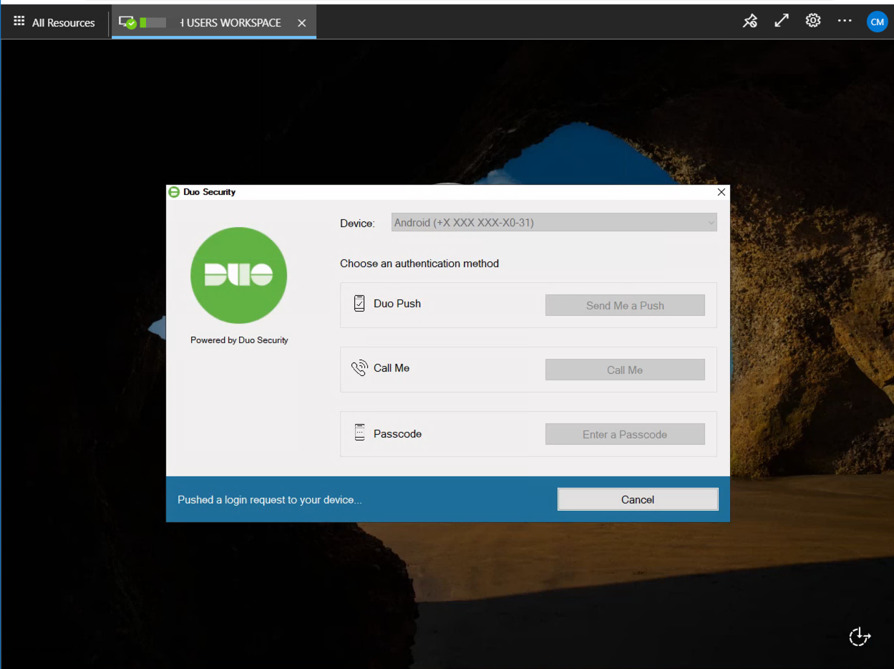
Task: Open the more options ellipsis menu
Action: click(845, 21)
